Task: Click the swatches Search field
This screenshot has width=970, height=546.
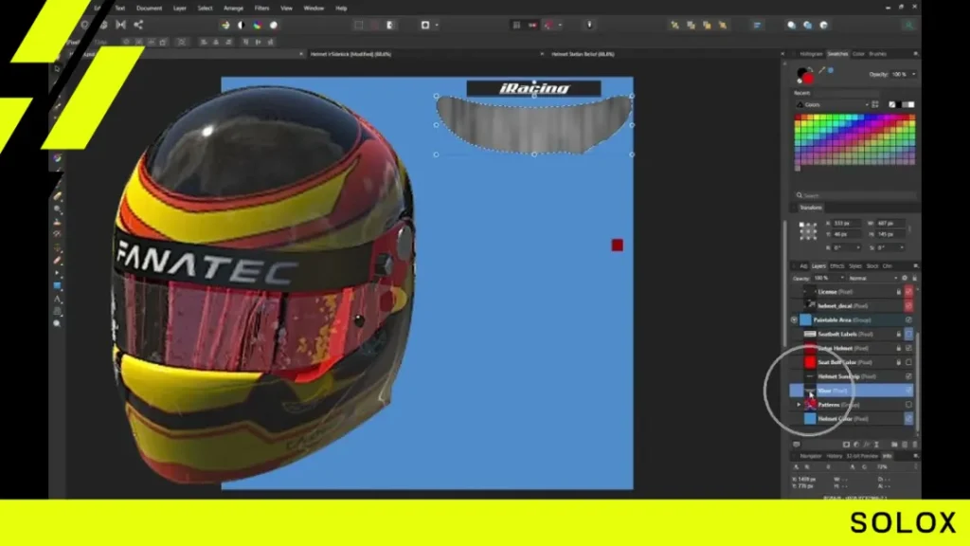Action: 855,195
